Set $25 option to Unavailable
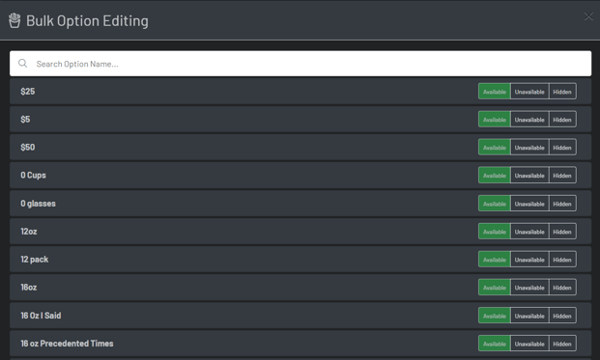600x360 pixels. (x=529, y=92)
